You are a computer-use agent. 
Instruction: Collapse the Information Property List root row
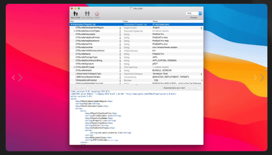72,24
